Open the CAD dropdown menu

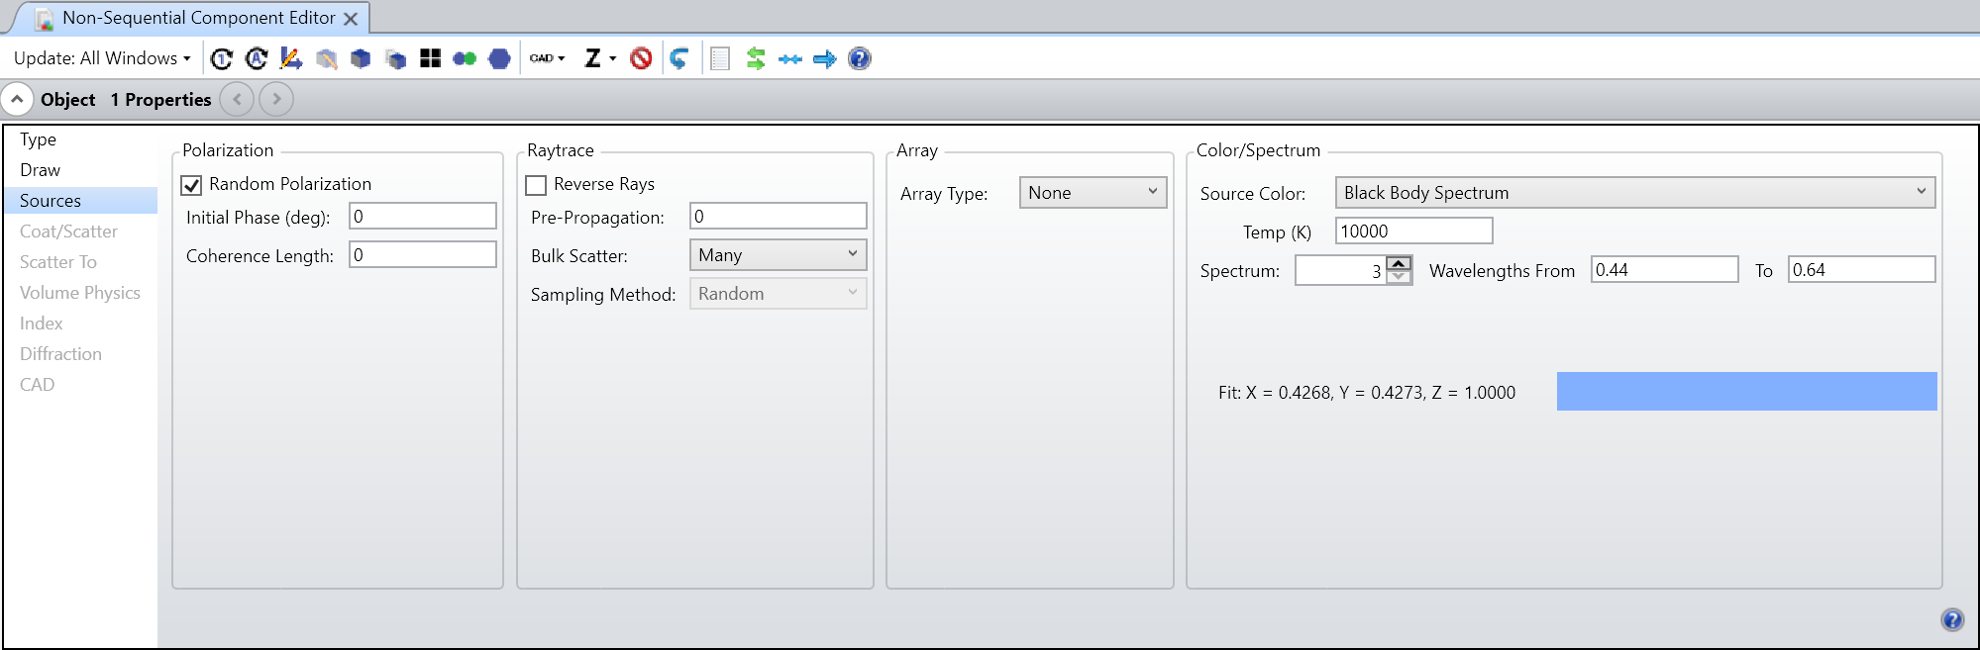547,58
